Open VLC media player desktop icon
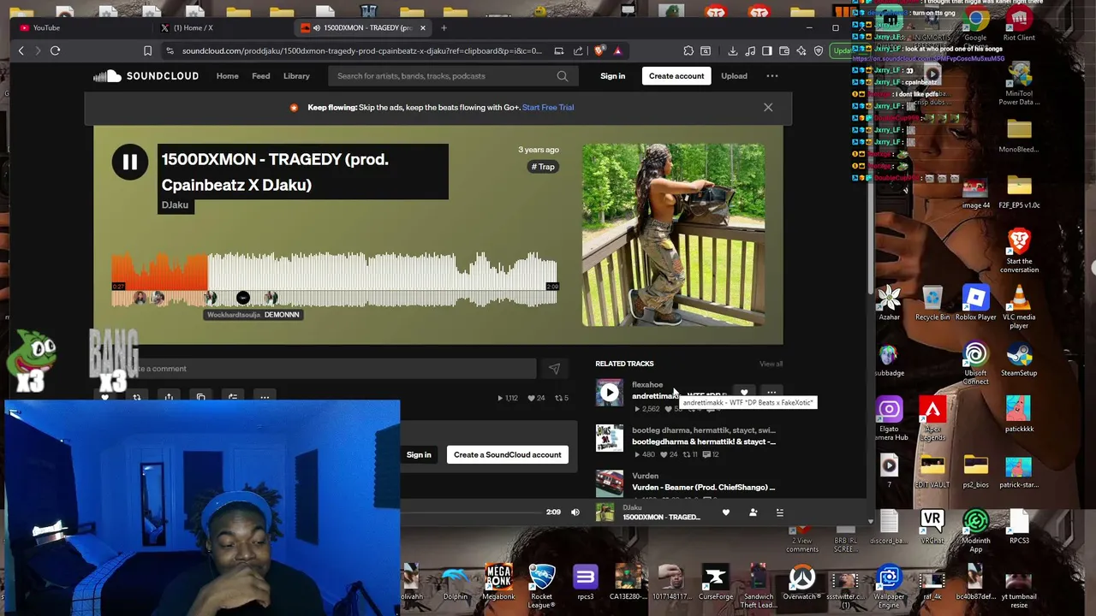Image resolution: width=1096 pixels, height=616 pixels. pos(1019,305)
